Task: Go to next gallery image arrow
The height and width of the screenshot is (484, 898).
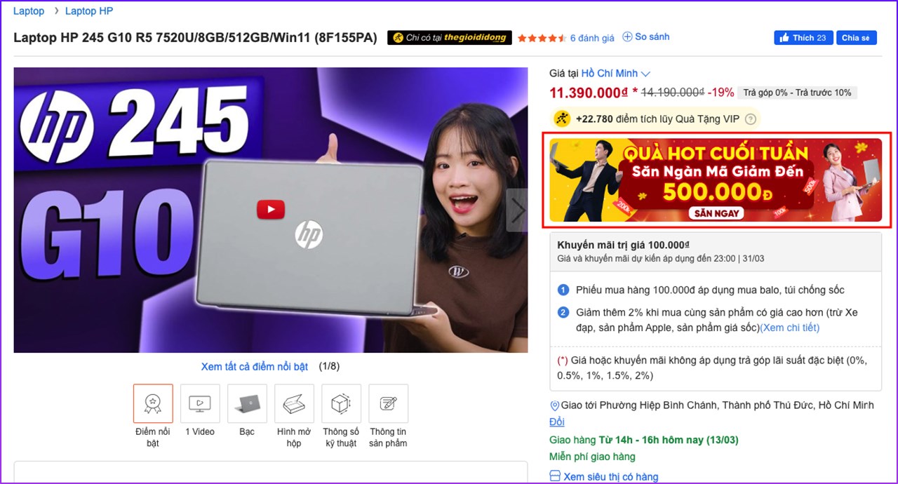Action: click(518, 210)
